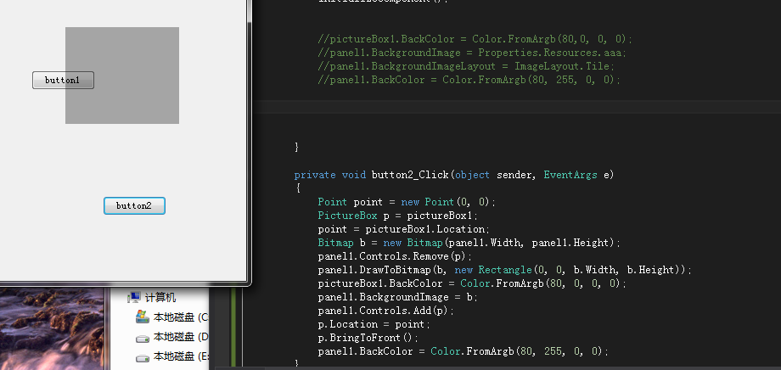The width and height of the screenshot is (781, 370).
Task: Place cursor on commented BackgroundImageLayout line
Action: coord(466,66)
